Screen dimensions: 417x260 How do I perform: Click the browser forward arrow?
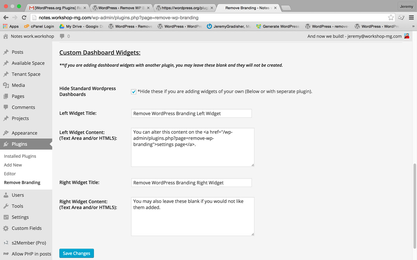pyautogui.click(x=15, y=17)
